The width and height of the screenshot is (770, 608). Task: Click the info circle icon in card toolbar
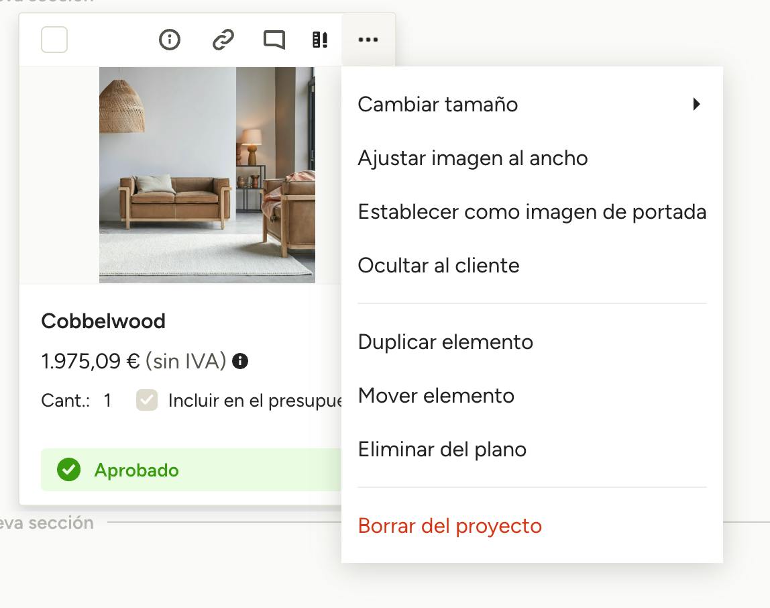click(x=170, y=40)
